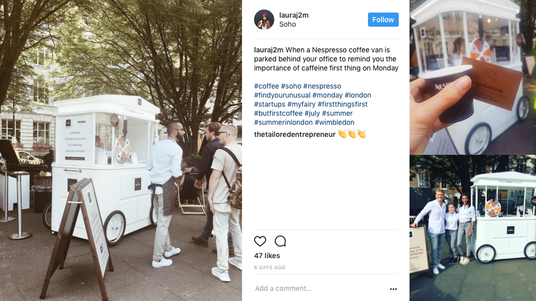Open the #summerinlondon hashtag
Image resolution: width=536 pixels, height=301 pixels.
point(283,122)
